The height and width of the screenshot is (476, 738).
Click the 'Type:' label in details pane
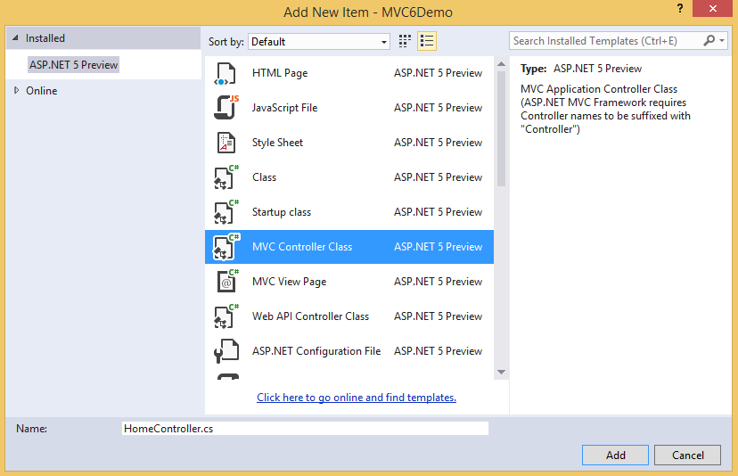[x=534, y=69]
